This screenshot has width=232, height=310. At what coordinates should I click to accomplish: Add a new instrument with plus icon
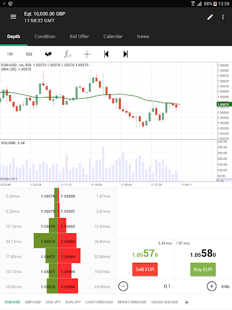(x=187, y=302)
